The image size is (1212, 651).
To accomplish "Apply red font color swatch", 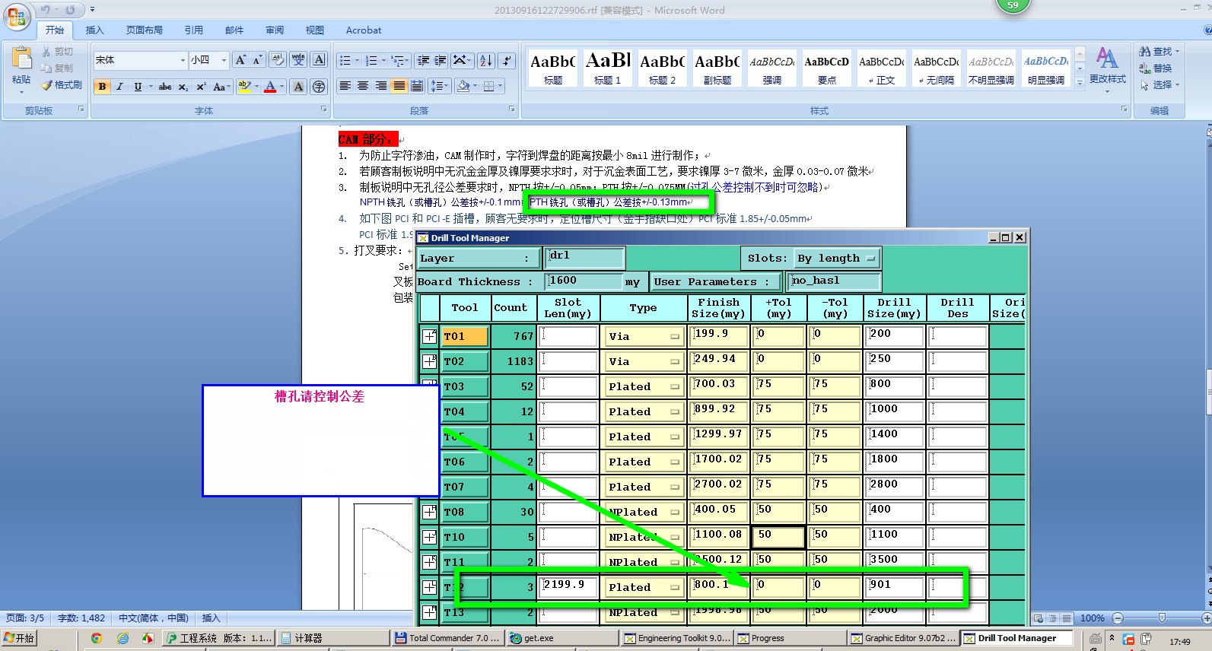I will tap(270, 87).
